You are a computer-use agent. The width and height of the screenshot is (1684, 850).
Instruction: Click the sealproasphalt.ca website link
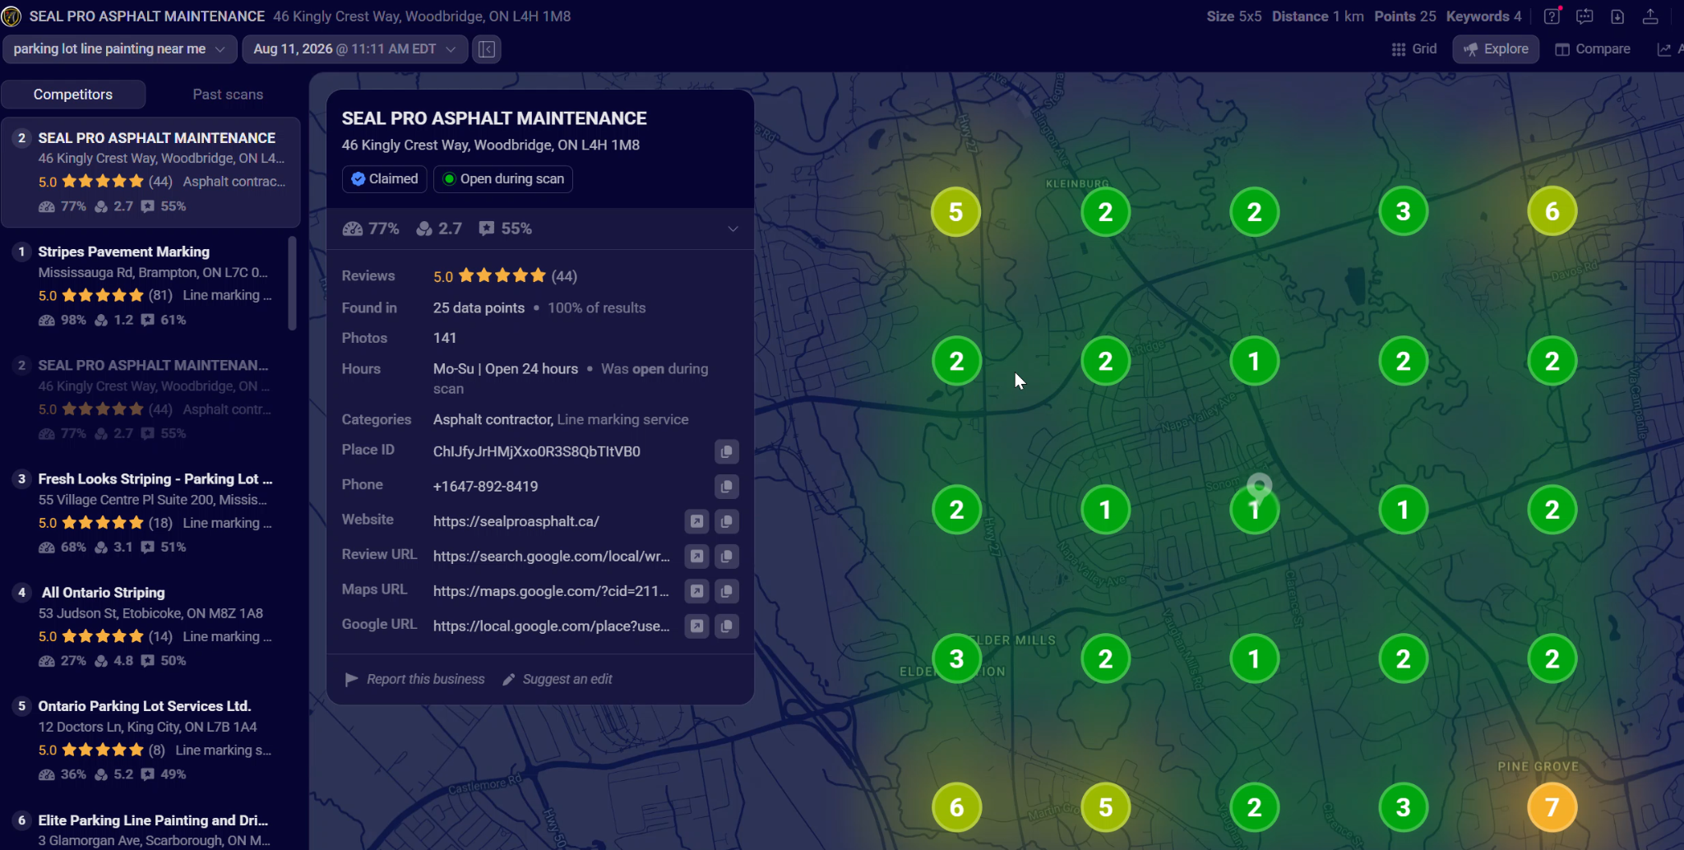click(x=516, y=521)
